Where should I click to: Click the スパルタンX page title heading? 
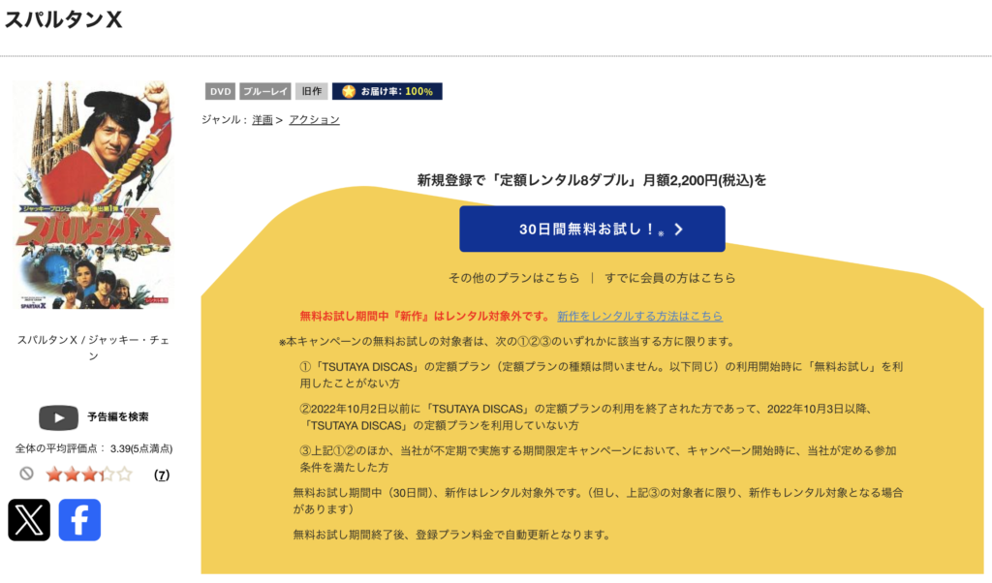click(63, 20)
